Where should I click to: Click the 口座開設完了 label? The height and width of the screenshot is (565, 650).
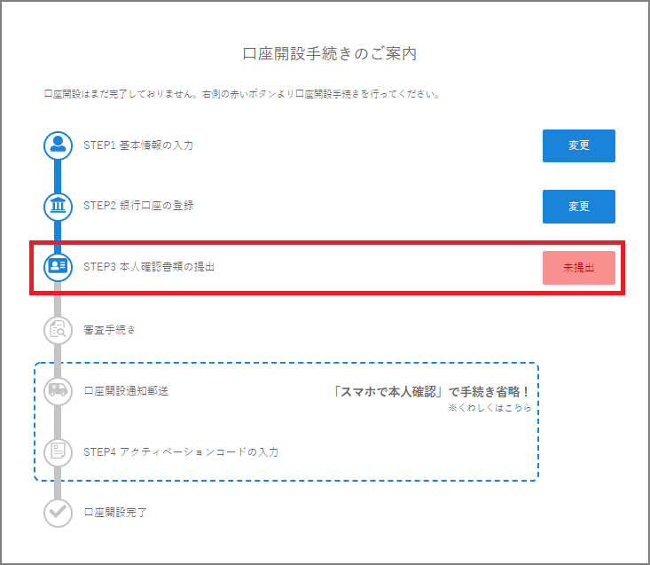coord(115,513)
